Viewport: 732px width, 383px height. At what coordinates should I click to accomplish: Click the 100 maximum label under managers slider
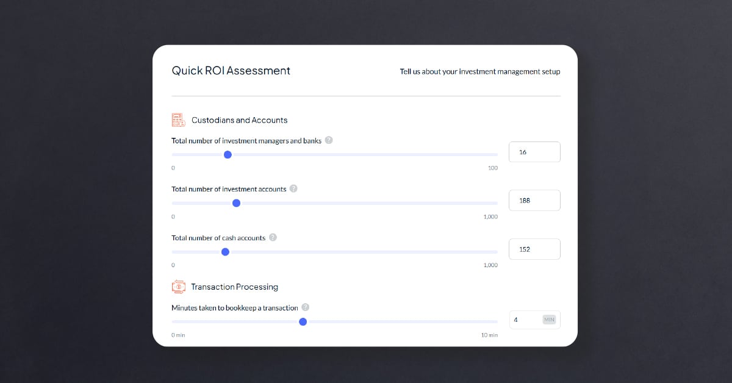click(492, 168)
